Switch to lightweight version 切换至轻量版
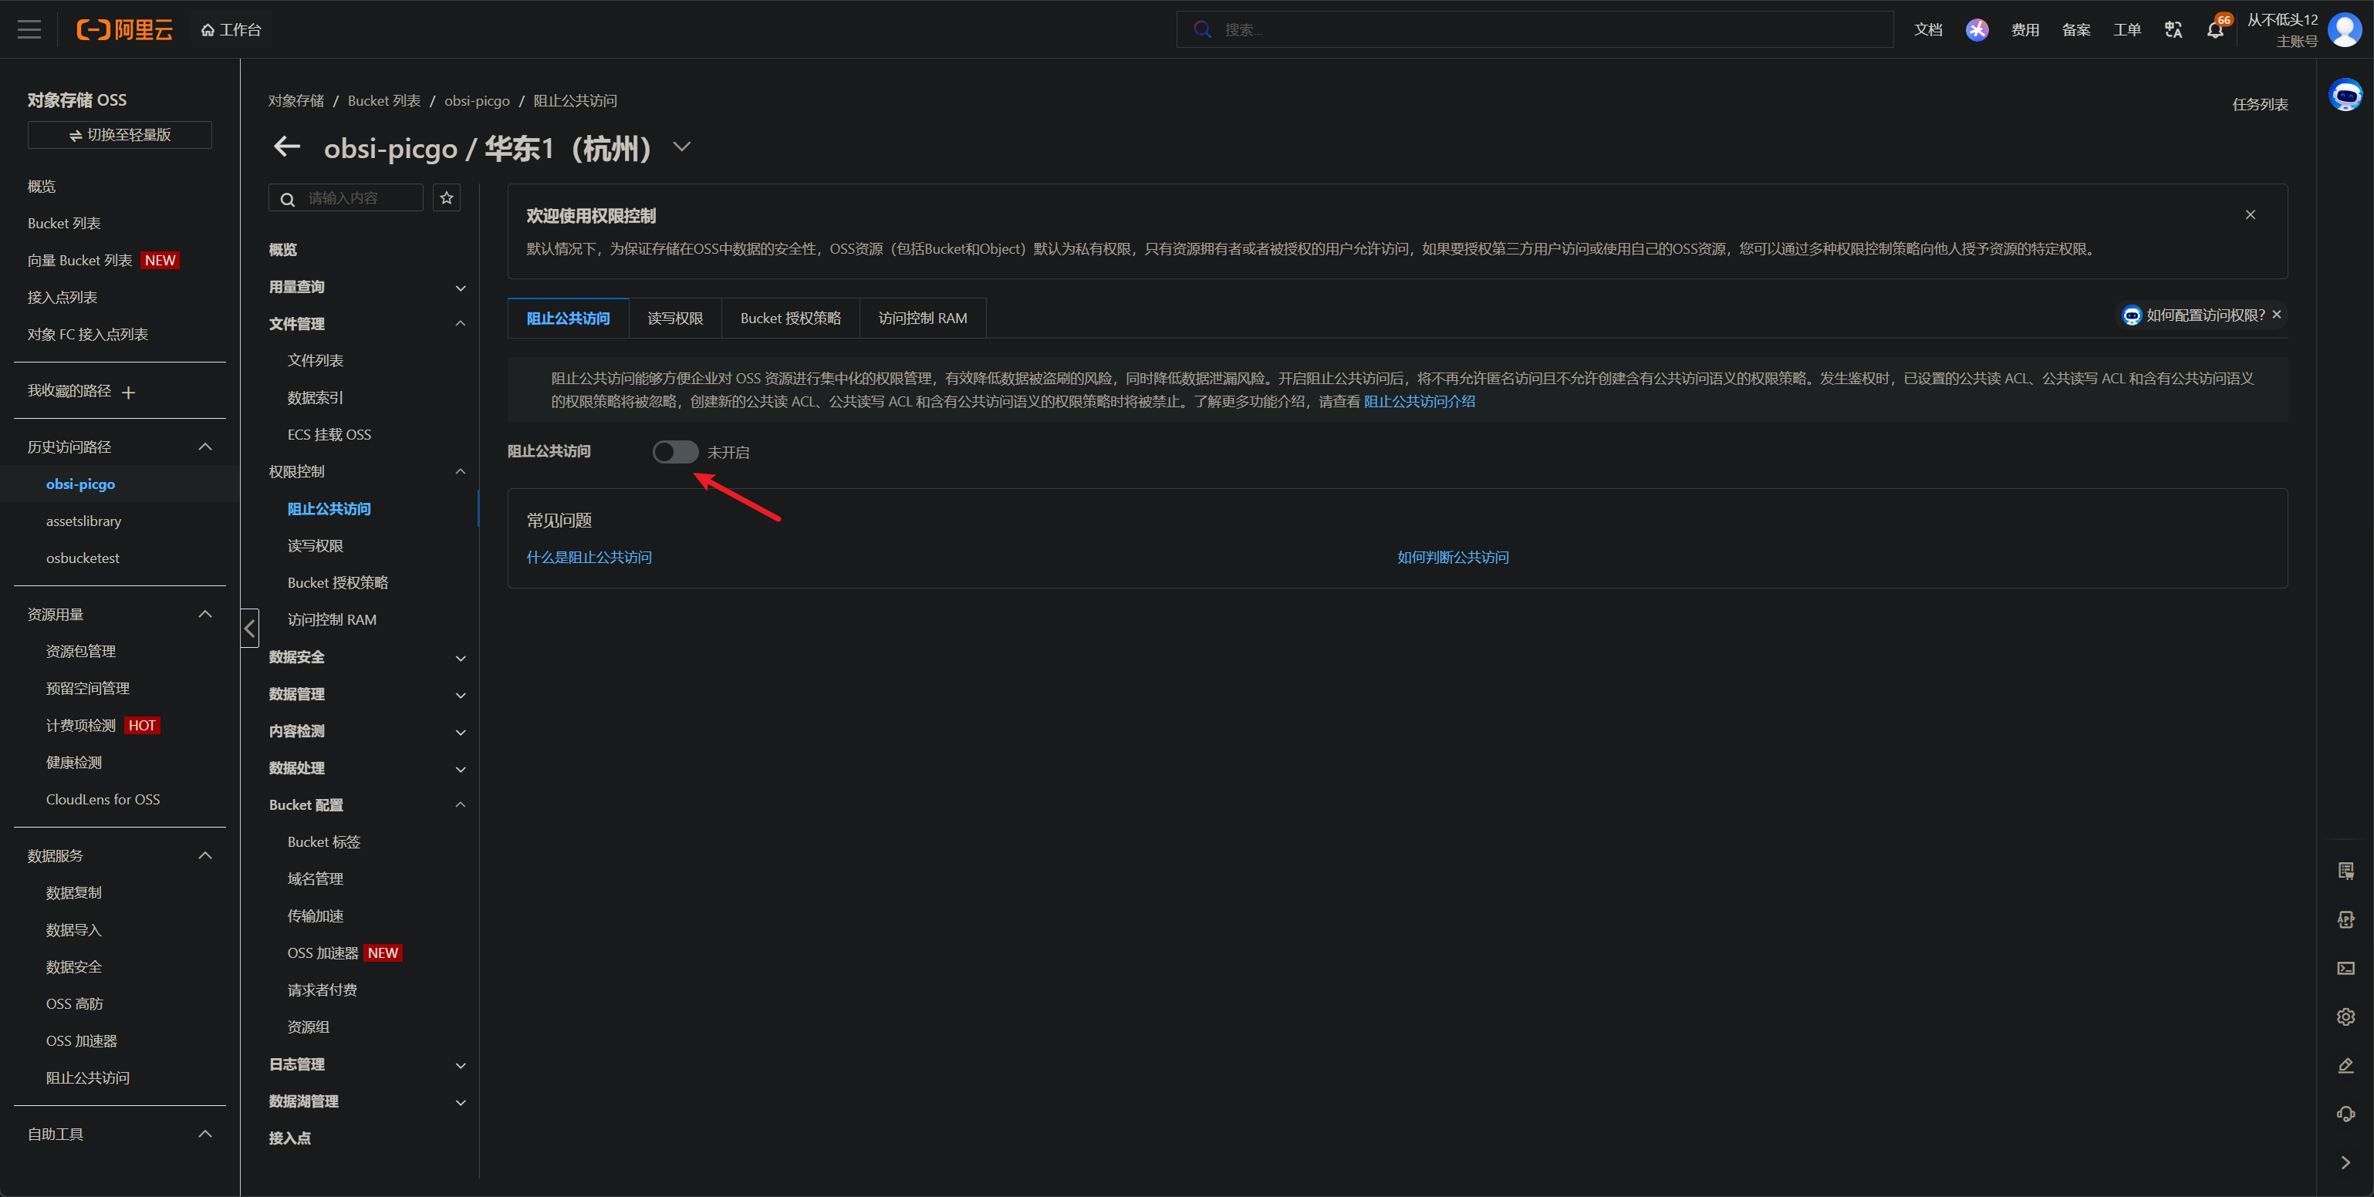Viewport: 2374px width, 1197px height. pyautogui.click(x=120, y=134)
